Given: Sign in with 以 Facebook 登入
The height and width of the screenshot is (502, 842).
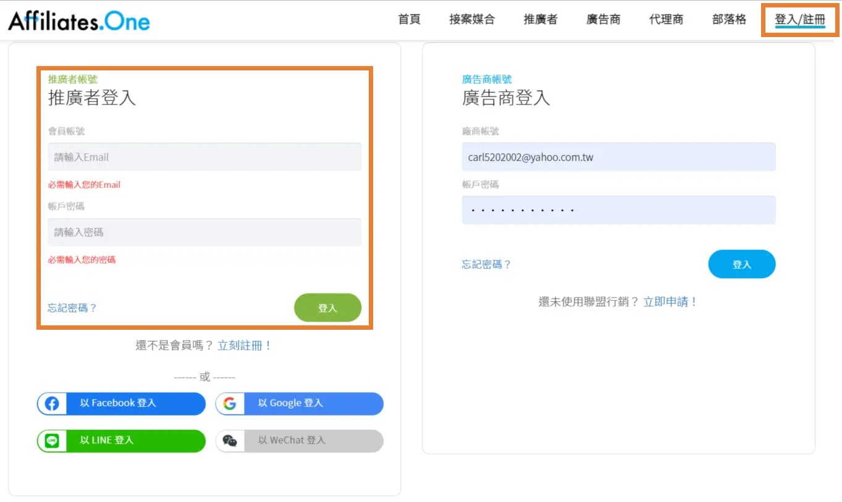Looking at the screenshot, I should [121, 404].
